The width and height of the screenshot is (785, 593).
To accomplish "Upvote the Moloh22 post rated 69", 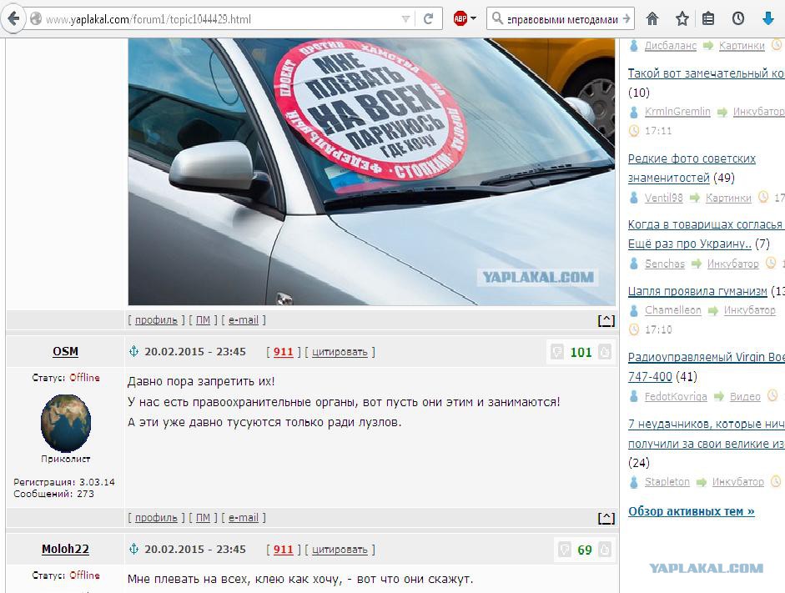I will coord(605,550).
